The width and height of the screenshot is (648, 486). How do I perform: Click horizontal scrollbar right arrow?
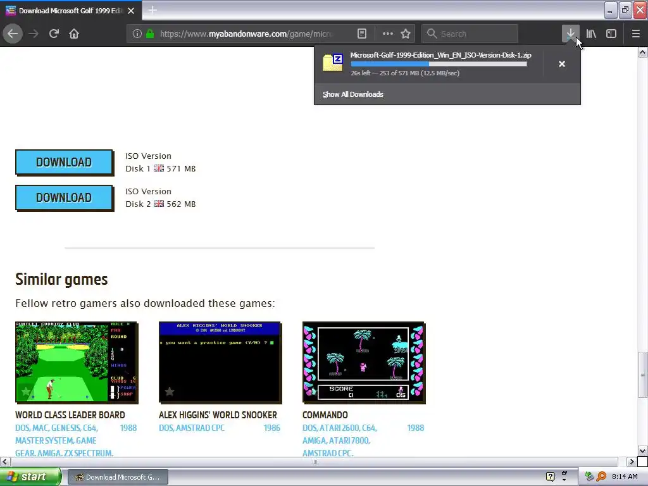click(x=632, y=461)
